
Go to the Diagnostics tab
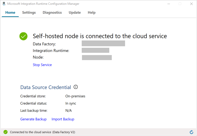[x=52, y=13]
